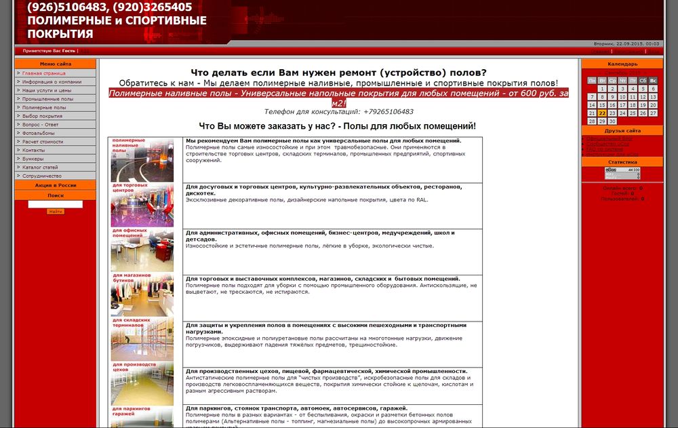
Task: Open Каталог статей
Action: pyautogui.click(x=40, y=167)
